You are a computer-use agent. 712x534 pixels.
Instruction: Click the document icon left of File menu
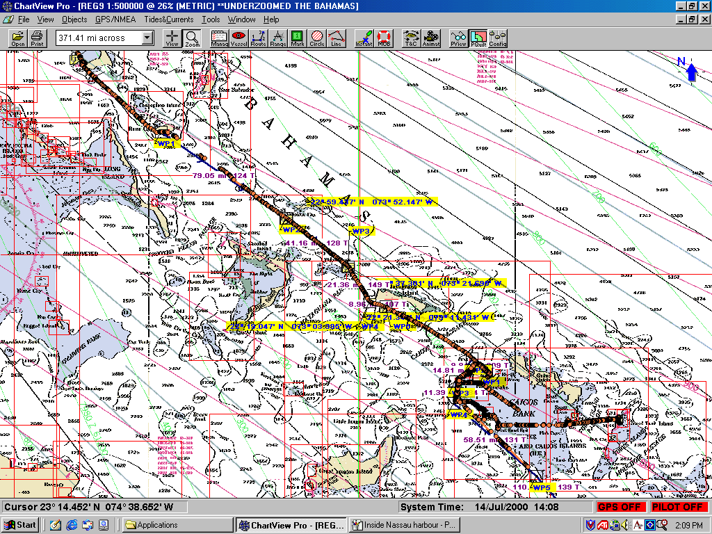[x=8, y=19]
